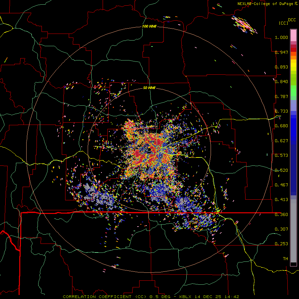Click the KBLX station identifier in the footer
299x299 pixels.
pos(185,297)
